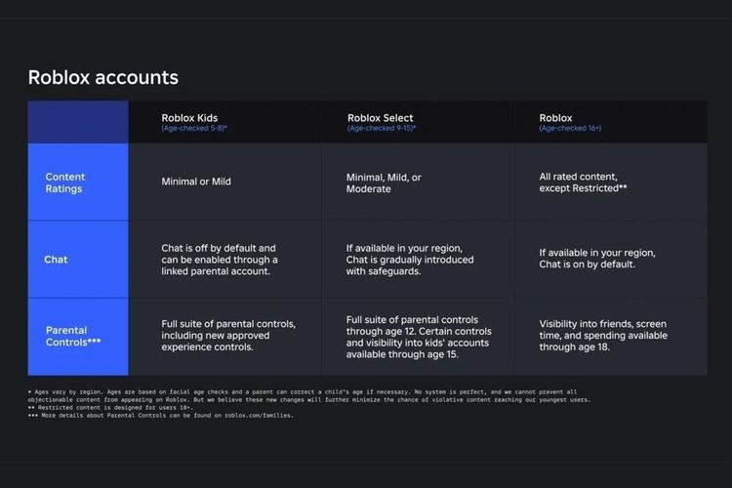Click the blank blue top-left table cell
Viewport: 732px width, 488px height.
coord(78,122)
